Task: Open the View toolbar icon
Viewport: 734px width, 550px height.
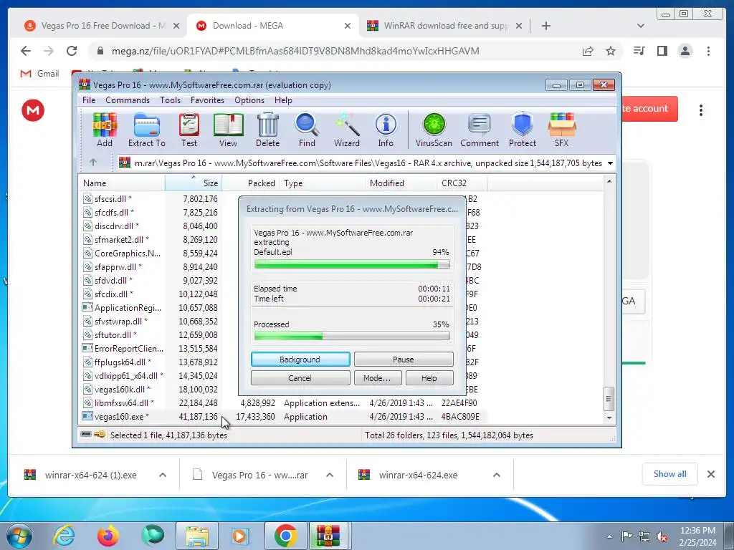Action: click(x=228, y=130)
